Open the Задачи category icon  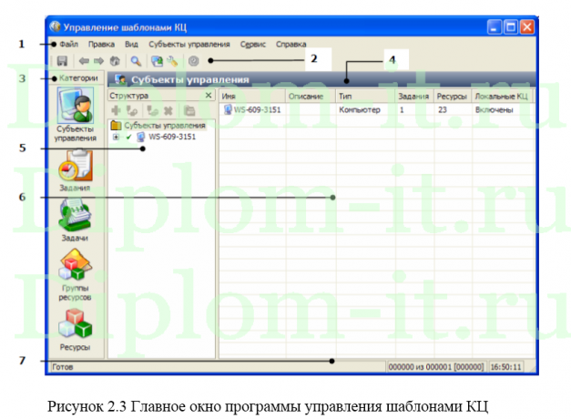pos(75,217)
